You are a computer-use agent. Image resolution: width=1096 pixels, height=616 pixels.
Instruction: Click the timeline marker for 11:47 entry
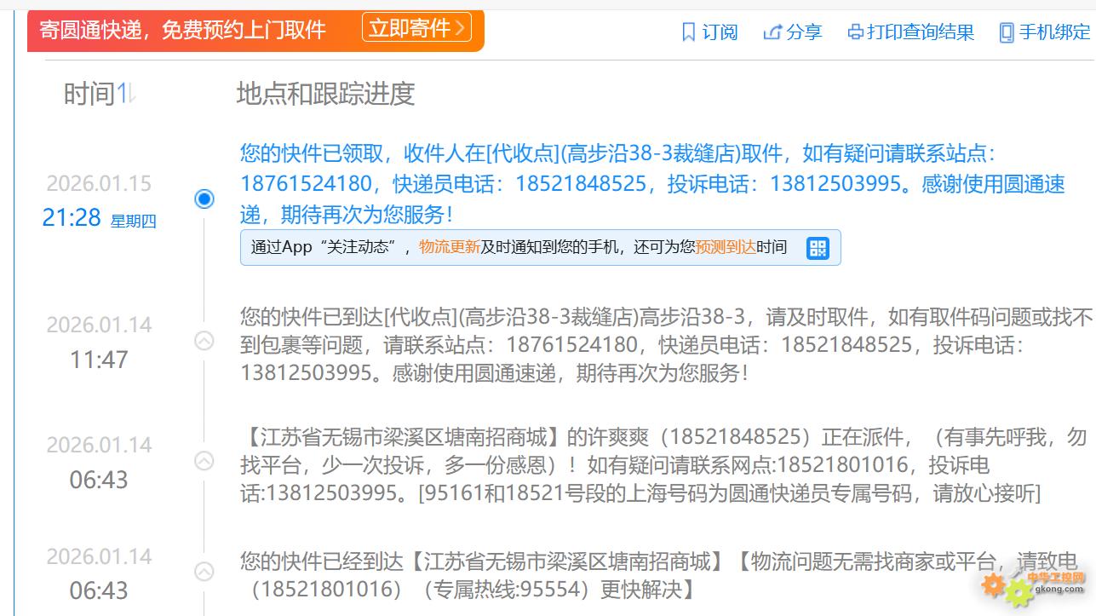204,341
